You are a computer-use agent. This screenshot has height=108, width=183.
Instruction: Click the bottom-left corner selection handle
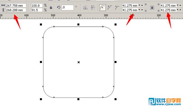tap(41, 99)
